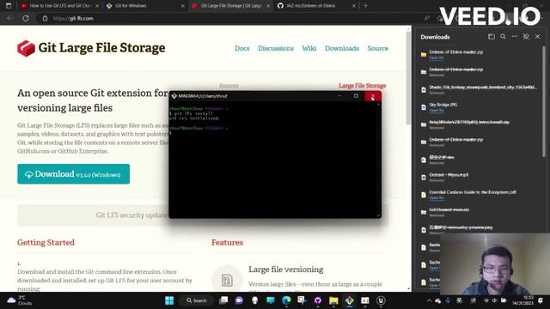Click Open file under Sky Bridge.JPG
Image resolution: width=550 pixels, height=309 pixels.
[x=437, y=111]
